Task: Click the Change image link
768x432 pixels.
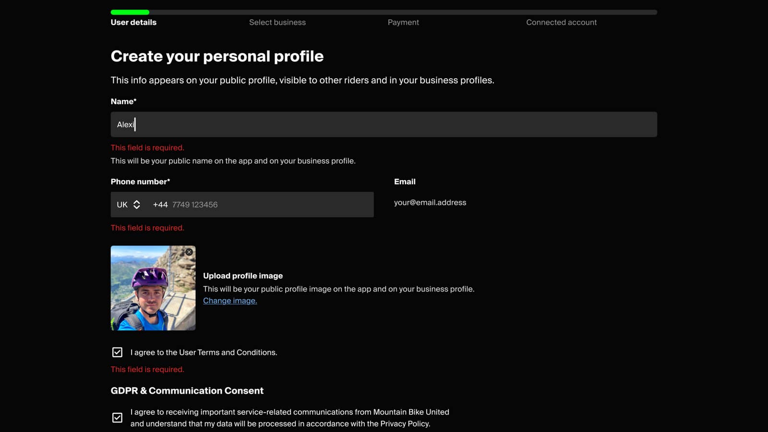Action: (x=230, y=301)
